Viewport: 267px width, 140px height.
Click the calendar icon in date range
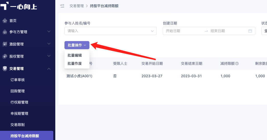click(x=250, y=31)
